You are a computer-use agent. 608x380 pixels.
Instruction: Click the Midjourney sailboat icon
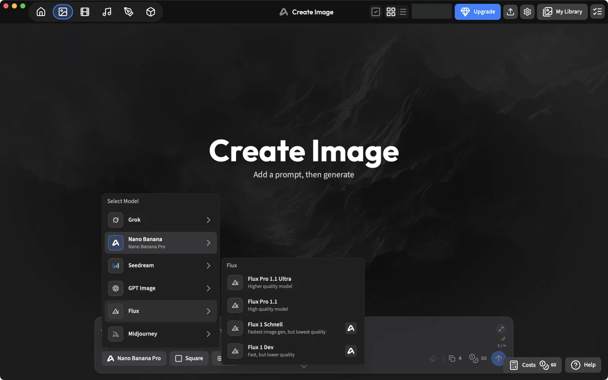click(x=116, y=334)
